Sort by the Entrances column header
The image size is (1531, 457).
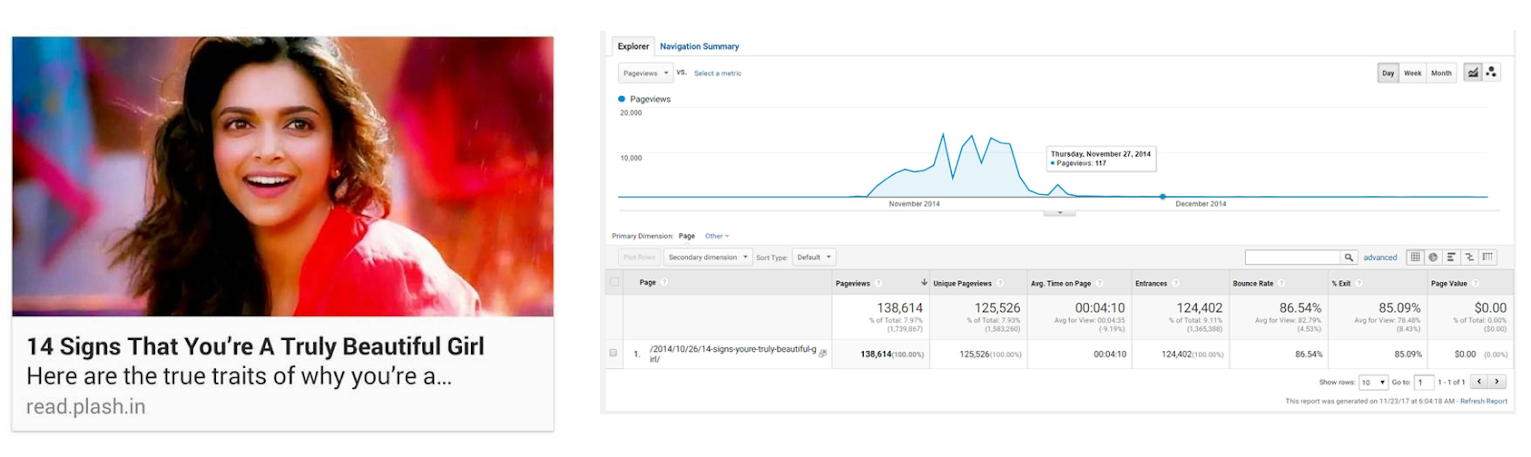pyautogui.click(x=1151, y=283)
